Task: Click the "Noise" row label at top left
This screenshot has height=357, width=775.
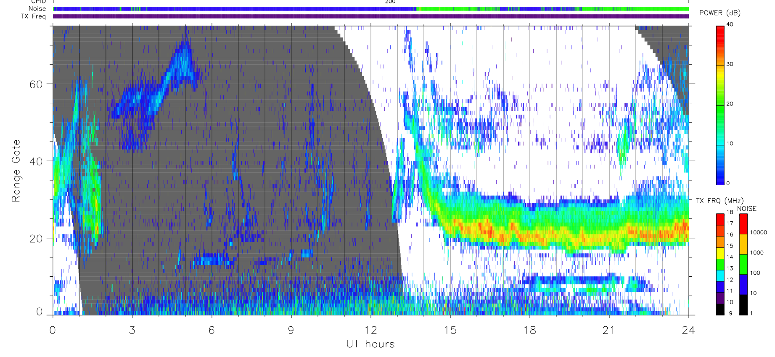Action: [x=37, y=9]
